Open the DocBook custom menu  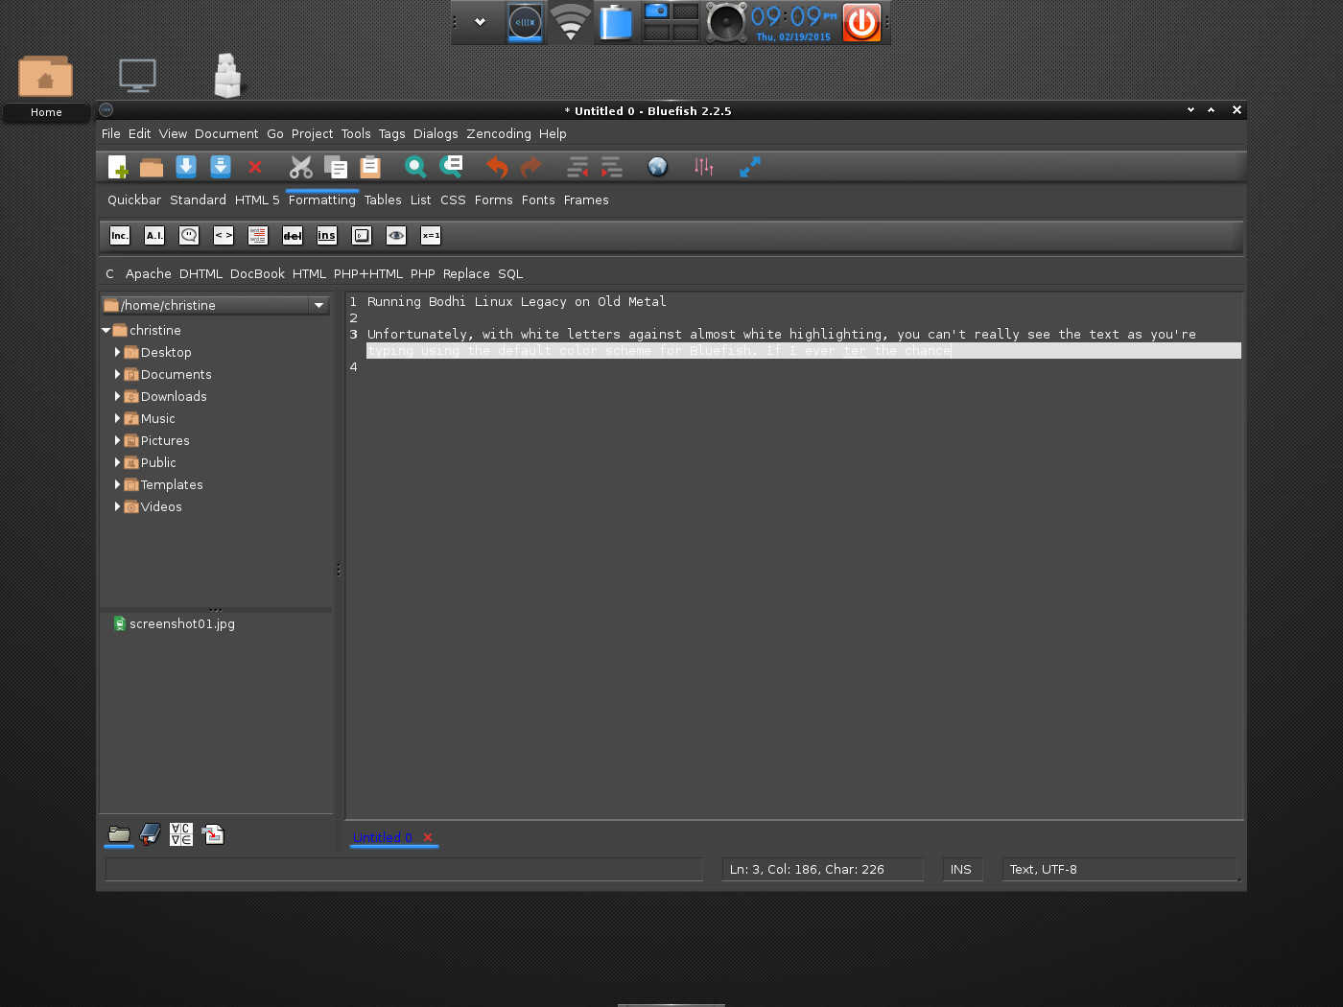point(257,273)
